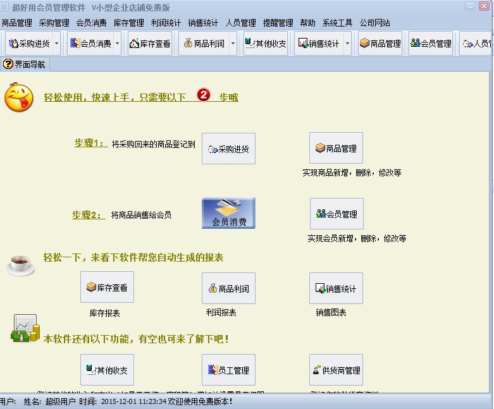Open the 会员消费 menu
This screenshot has width=494, height=409.
tap(91, 23)
